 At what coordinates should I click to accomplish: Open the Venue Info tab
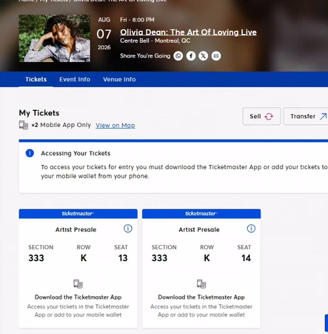120,79
